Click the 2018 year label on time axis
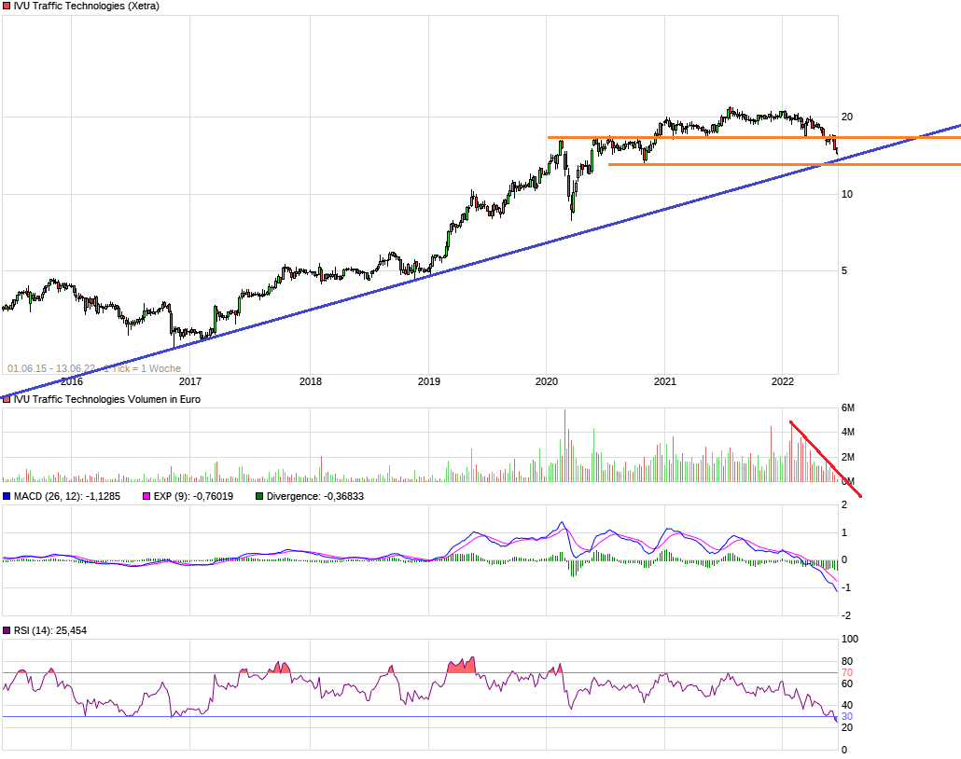Screen dimensions: 961x759 click(x=310, y=381)
